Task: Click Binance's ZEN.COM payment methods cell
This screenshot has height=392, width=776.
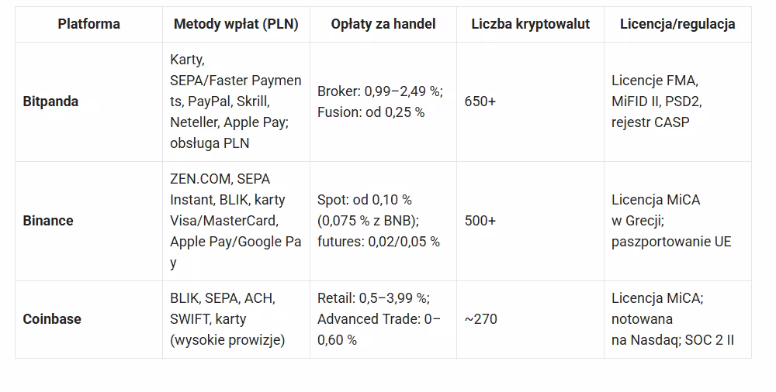Action: [236, 221]
